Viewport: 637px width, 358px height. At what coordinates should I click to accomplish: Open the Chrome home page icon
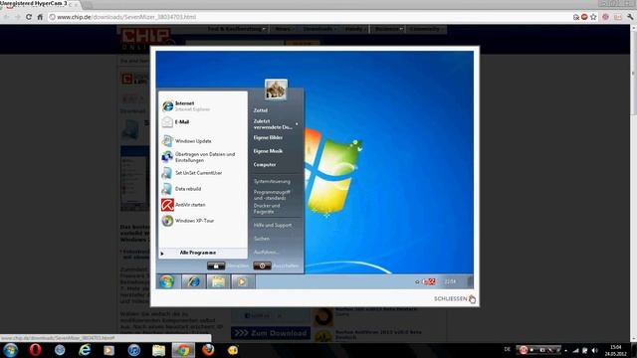(x=40, y=17)
